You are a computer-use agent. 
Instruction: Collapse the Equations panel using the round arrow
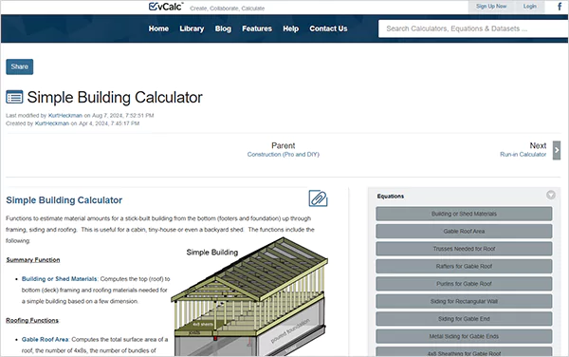[550, 195]
